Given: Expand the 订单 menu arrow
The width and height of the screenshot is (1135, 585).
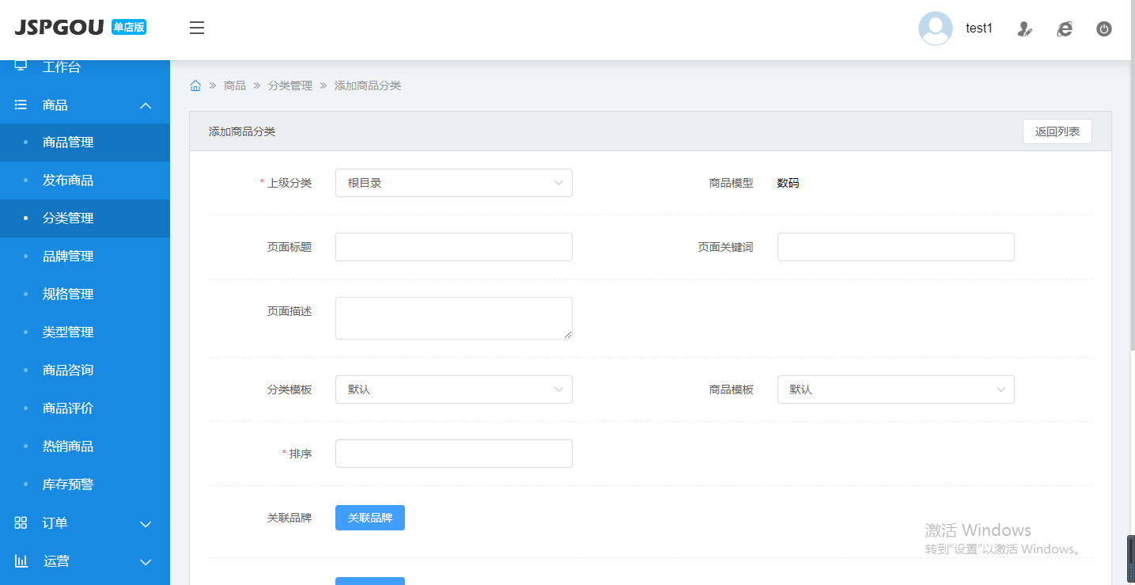Looking at the screenshot, I should pyautogui.click(x=146, y=524).
